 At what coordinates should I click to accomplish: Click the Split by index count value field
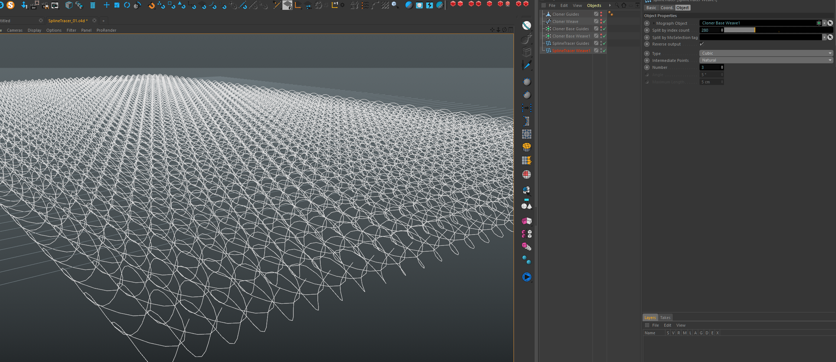tap(710, 30)
